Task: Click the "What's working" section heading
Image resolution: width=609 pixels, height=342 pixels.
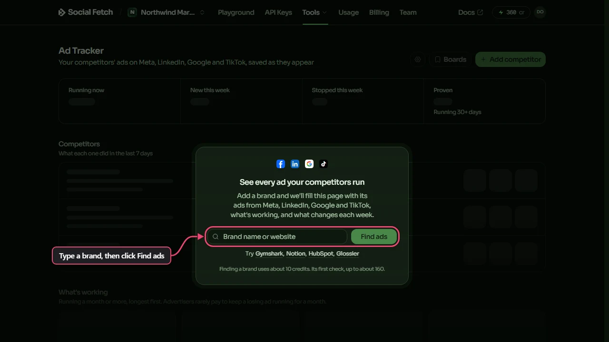Action: (83, 292)
